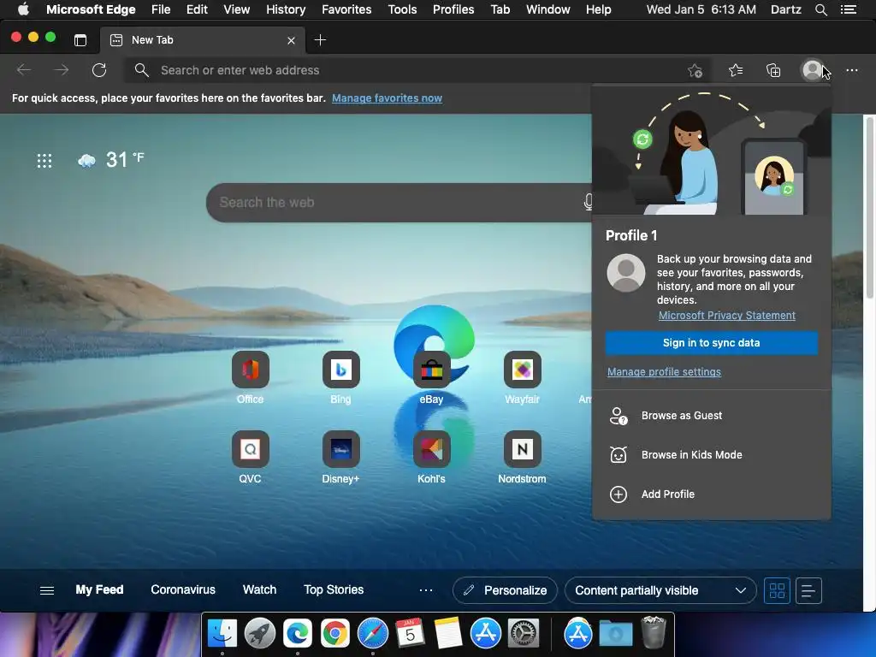This screenshot has width=876, height=657.
Task: Click the browser Back arrow
Action: click(x=23, y=70)
